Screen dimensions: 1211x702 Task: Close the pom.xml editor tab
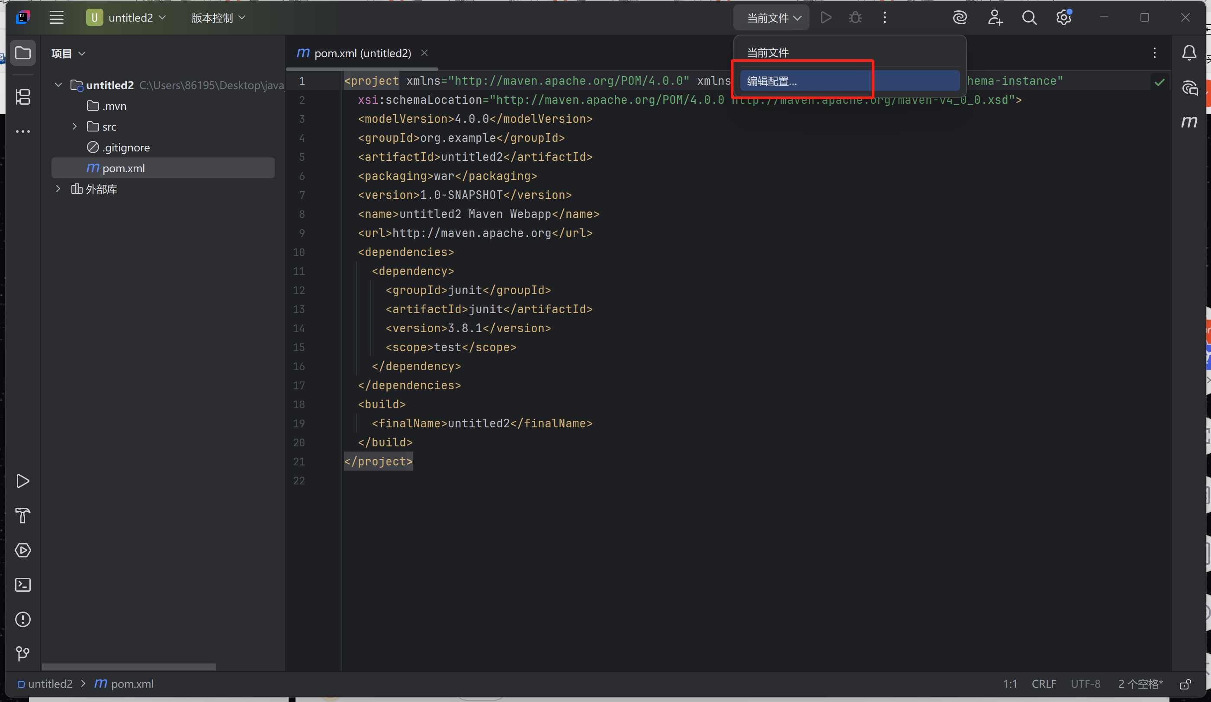(424, 53)
